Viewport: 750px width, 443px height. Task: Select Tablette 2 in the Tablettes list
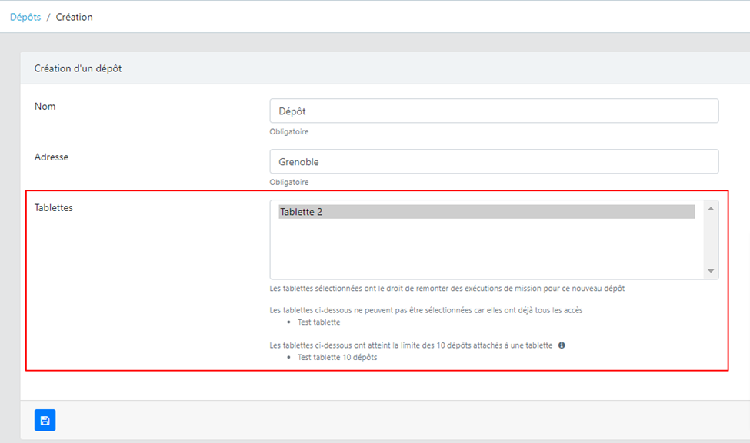(486, 212)
